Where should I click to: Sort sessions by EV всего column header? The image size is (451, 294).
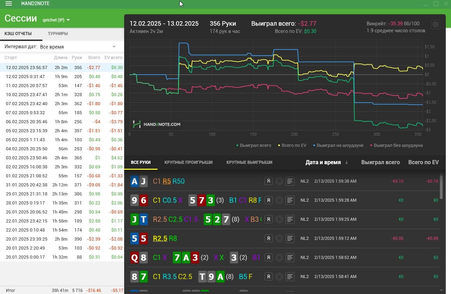click(113, 57)
